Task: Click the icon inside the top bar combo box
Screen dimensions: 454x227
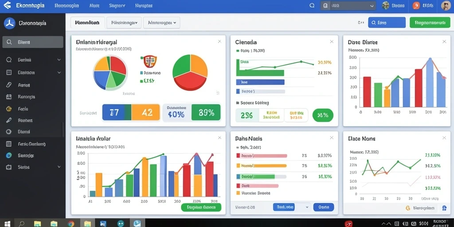Action: pyautogui.click(x=325, y=5)
